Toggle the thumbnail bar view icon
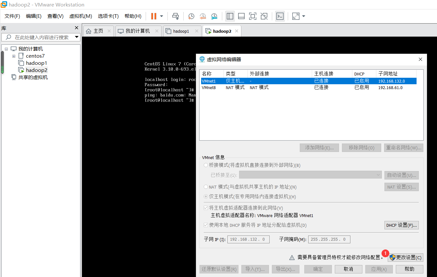The width and height of the screenshot is (437, 277). [x=241, y=16]
